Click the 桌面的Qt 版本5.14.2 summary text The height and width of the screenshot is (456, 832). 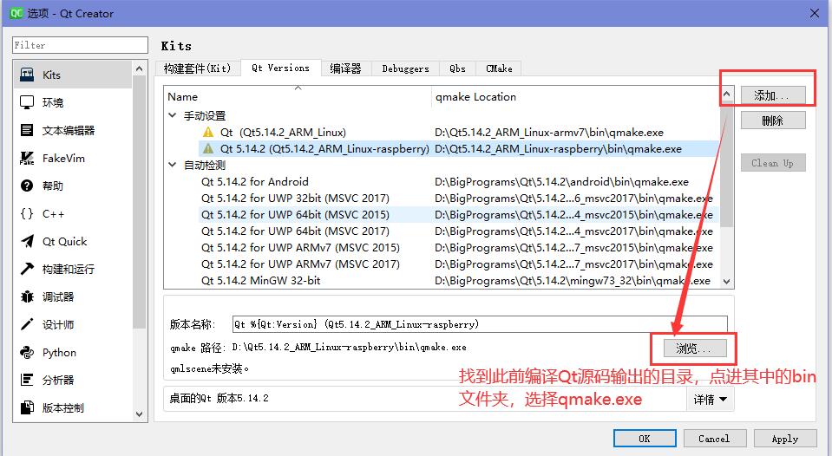[219, 398]
